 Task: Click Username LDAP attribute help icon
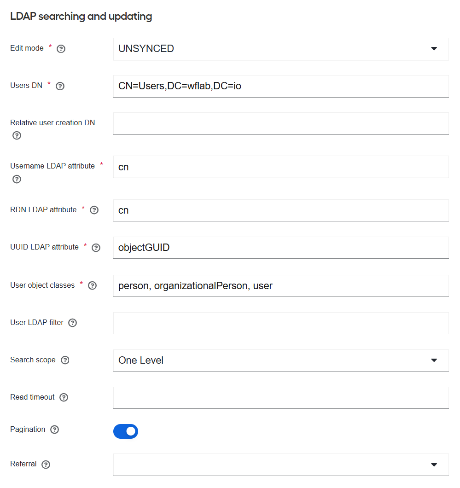click(x=17, y=179)
